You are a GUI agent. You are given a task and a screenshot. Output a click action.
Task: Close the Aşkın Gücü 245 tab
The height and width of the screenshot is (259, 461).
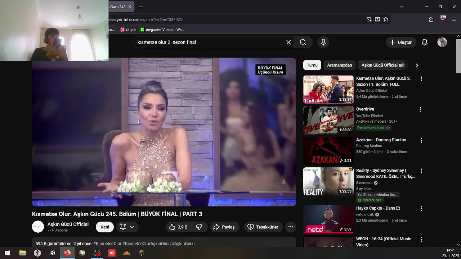[130, 7]
